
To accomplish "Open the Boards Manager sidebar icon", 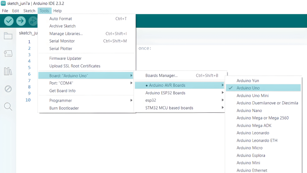I will (x=8, y=53).
